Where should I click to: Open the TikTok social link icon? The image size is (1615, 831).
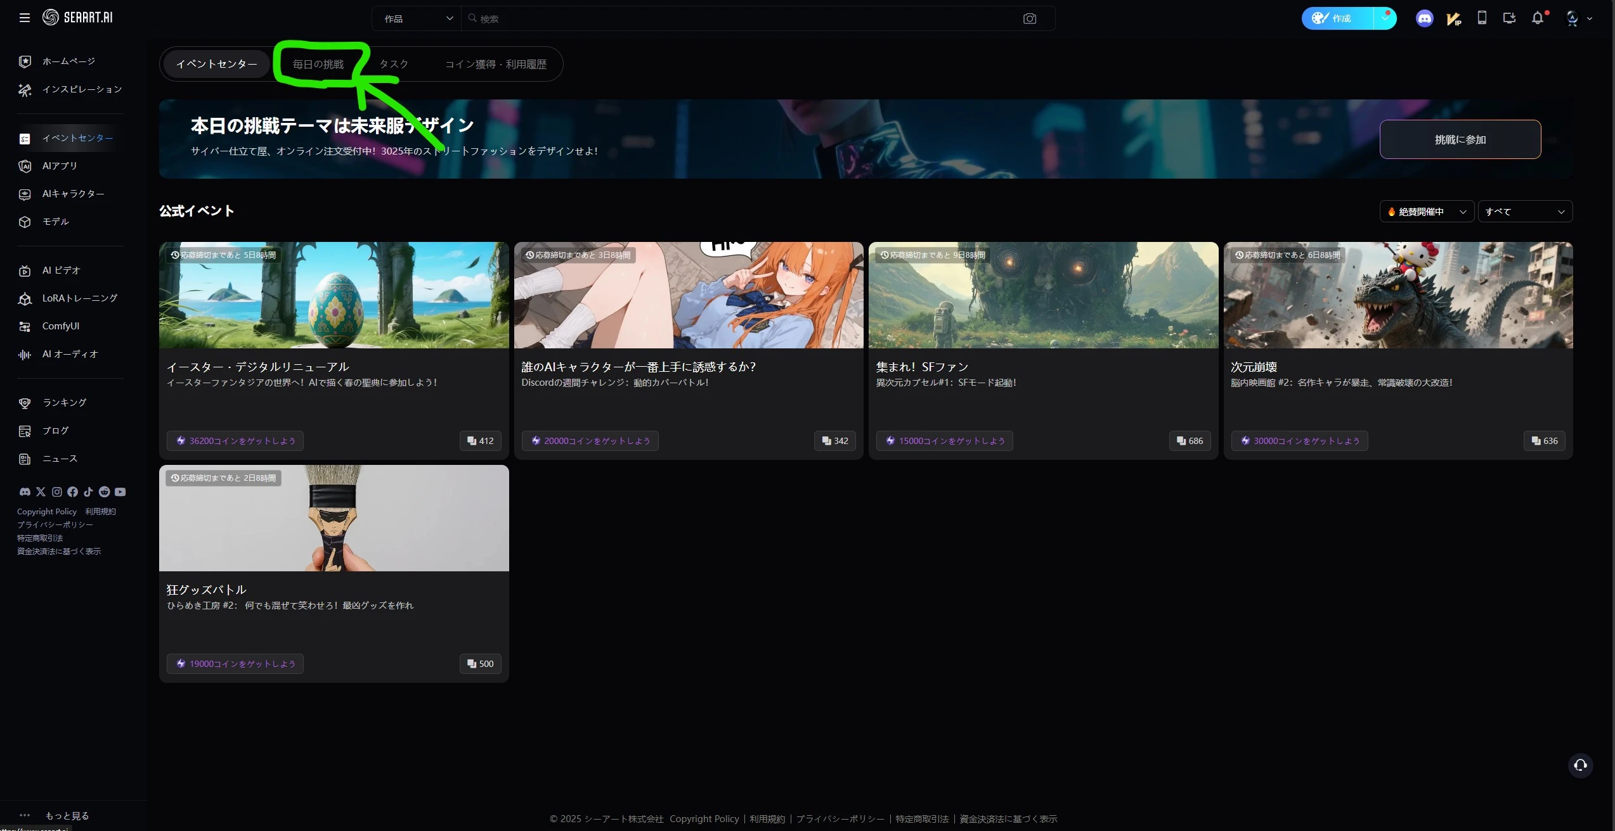pos(88,492)
